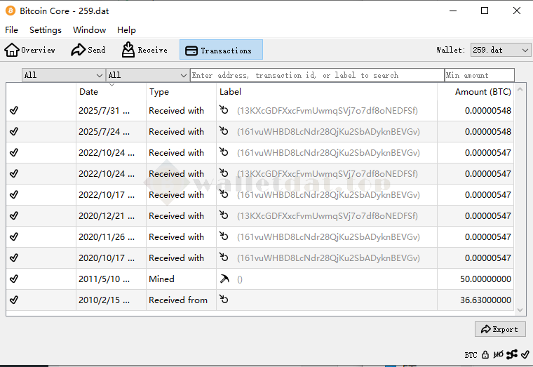Expand the transaction type filter dropdown
The image size is (533, 367).
coord(147,75)
